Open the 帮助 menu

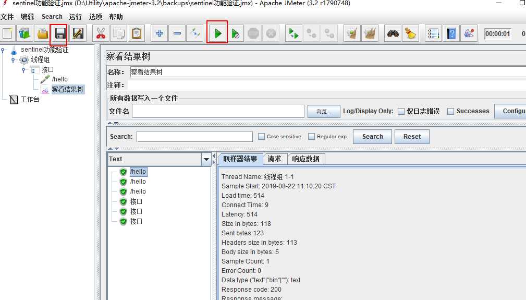click(x=116, y=17)
